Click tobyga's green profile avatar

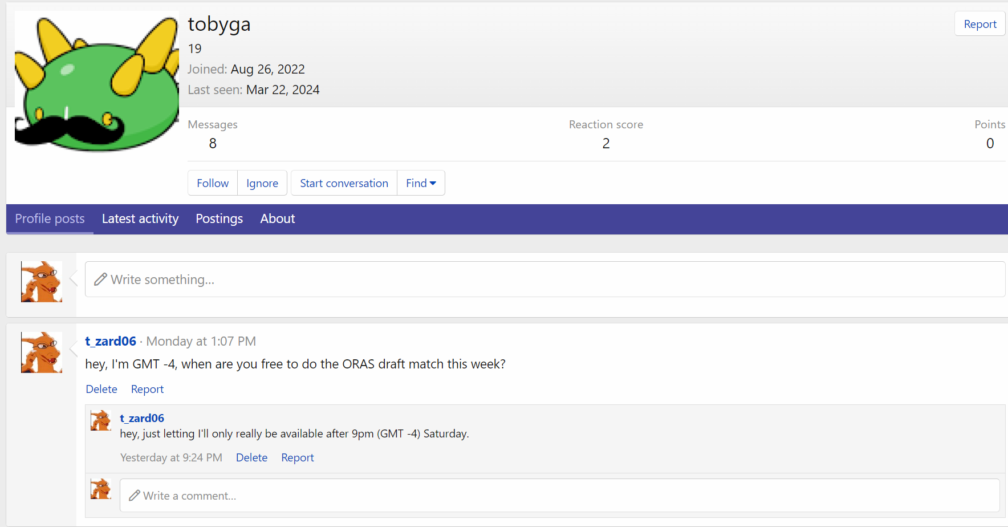[97, 82]
